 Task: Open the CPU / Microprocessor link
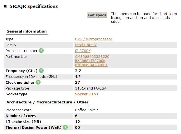click(93, 39)
